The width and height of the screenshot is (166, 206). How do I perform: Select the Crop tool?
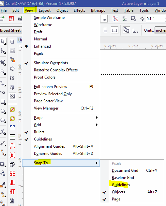[3, 62]
